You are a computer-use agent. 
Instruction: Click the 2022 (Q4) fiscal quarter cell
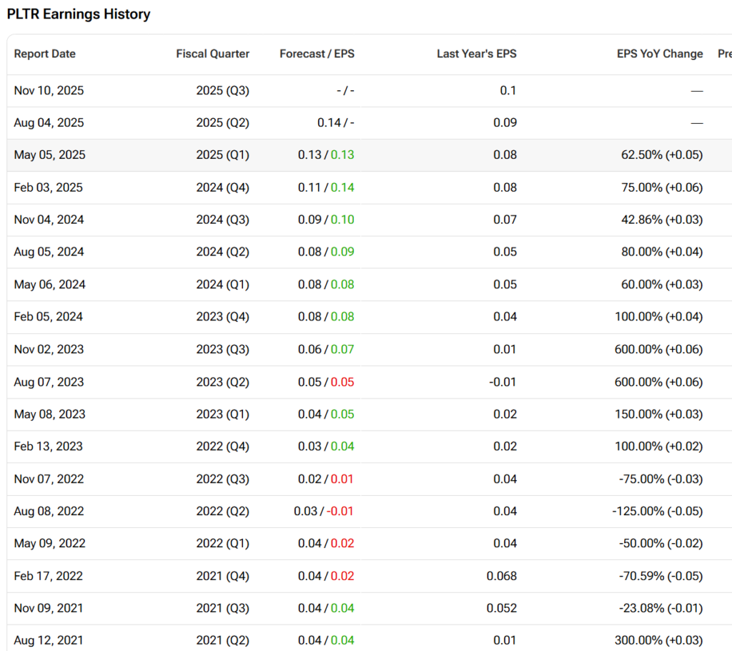tap(223, 446)
